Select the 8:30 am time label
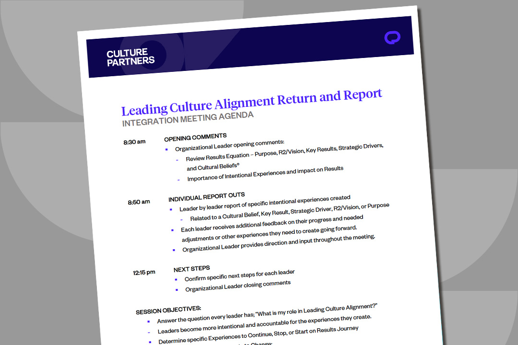This screenshot has height=345, width=518. click(134, 142)
